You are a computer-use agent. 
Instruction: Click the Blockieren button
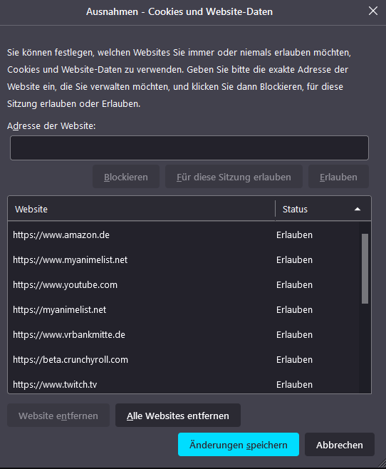click(x=126, y=177)
